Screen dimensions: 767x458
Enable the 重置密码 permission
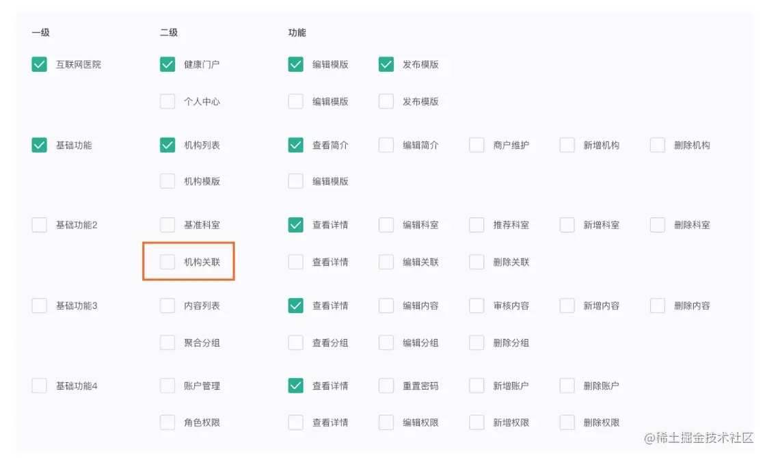[386, 386]
